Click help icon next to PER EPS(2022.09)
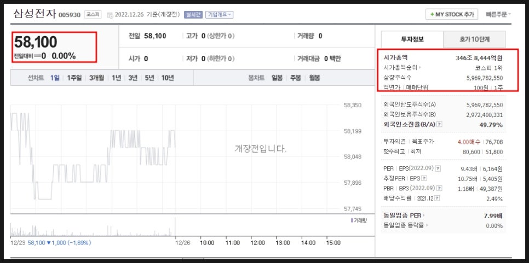 point(438,169)
